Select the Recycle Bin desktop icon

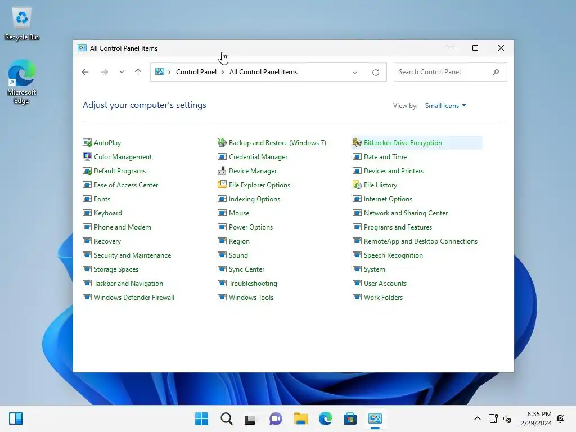click(22, 24)
